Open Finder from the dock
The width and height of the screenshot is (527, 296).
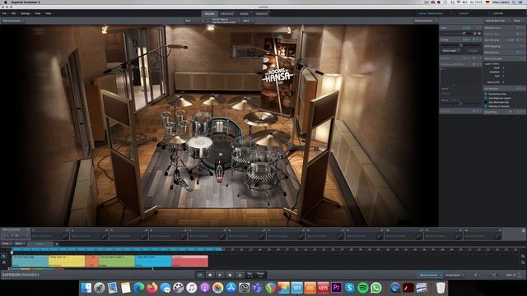point(86,288)
